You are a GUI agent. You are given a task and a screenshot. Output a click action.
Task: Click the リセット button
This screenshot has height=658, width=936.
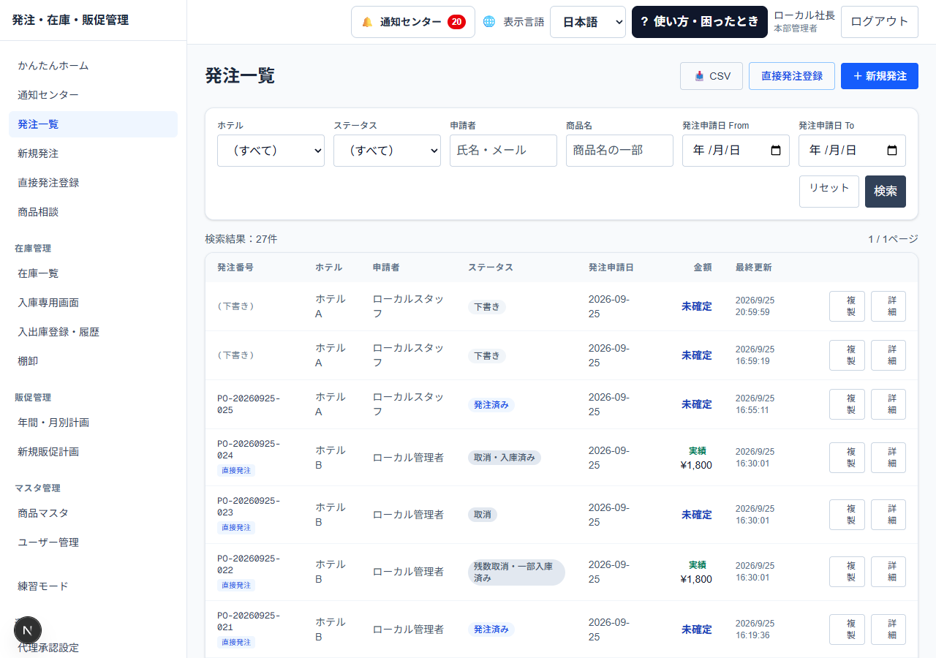pos(829,192)
